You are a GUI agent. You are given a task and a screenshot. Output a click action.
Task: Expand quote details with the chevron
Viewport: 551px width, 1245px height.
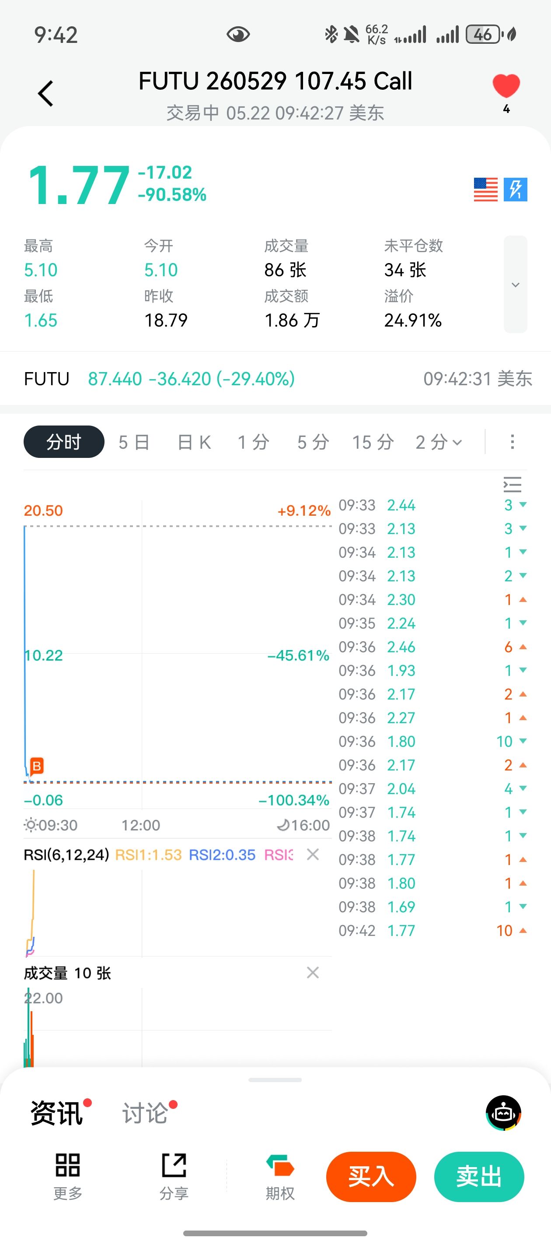point(515,284)
